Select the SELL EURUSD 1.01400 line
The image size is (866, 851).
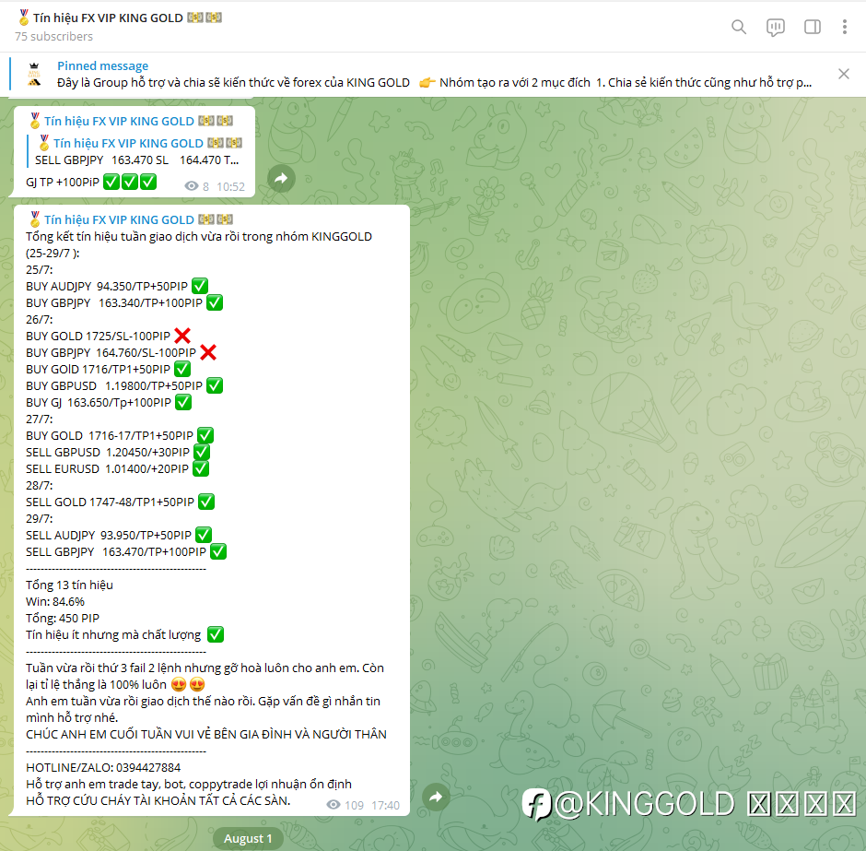[117, 468]
